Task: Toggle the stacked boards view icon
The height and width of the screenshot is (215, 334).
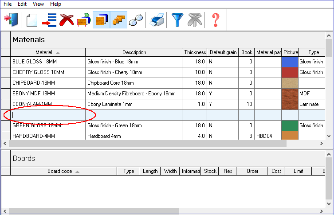Action: (x=102, y=20)
